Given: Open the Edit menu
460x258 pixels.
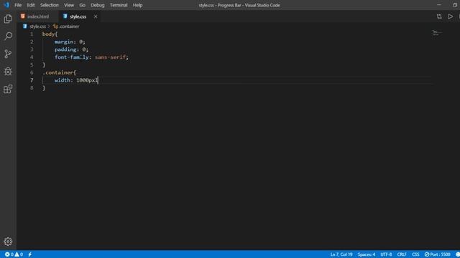Looking at the screenshot, I should [31, 5].
